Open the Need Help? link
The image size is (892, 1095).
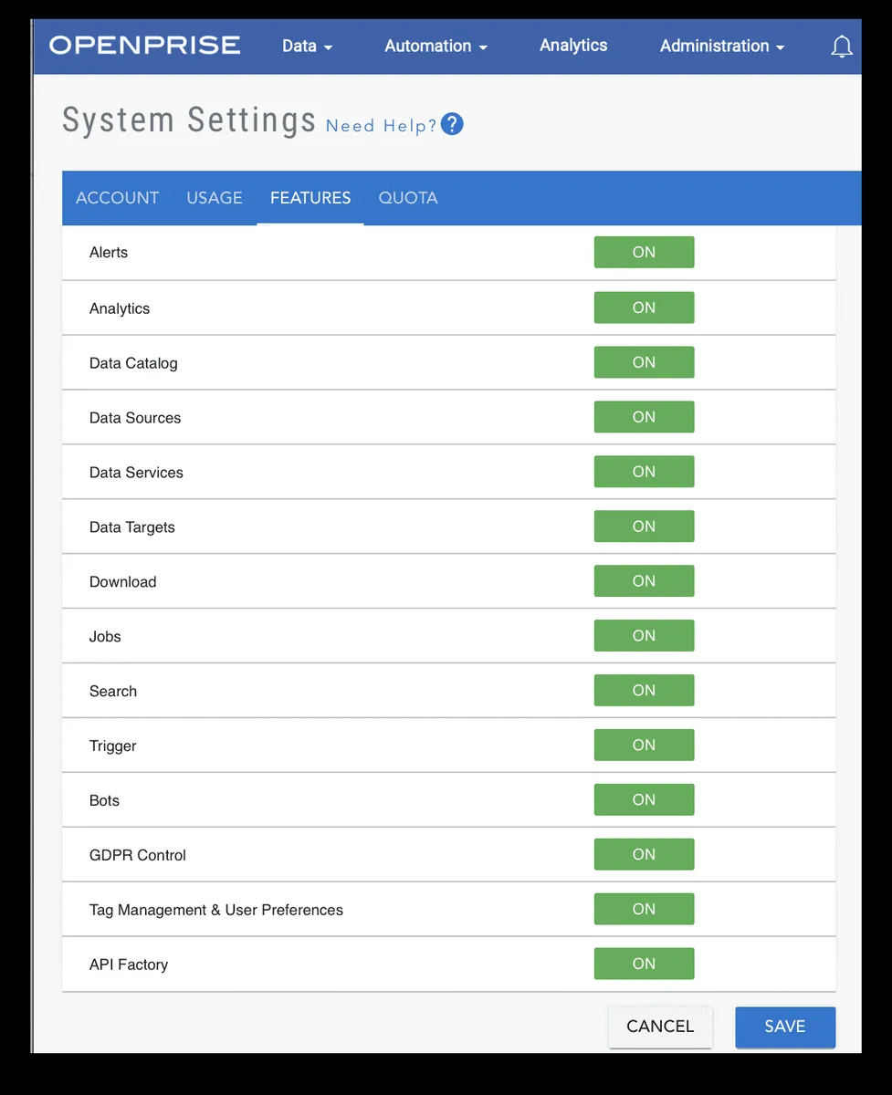tap(381, 126)
